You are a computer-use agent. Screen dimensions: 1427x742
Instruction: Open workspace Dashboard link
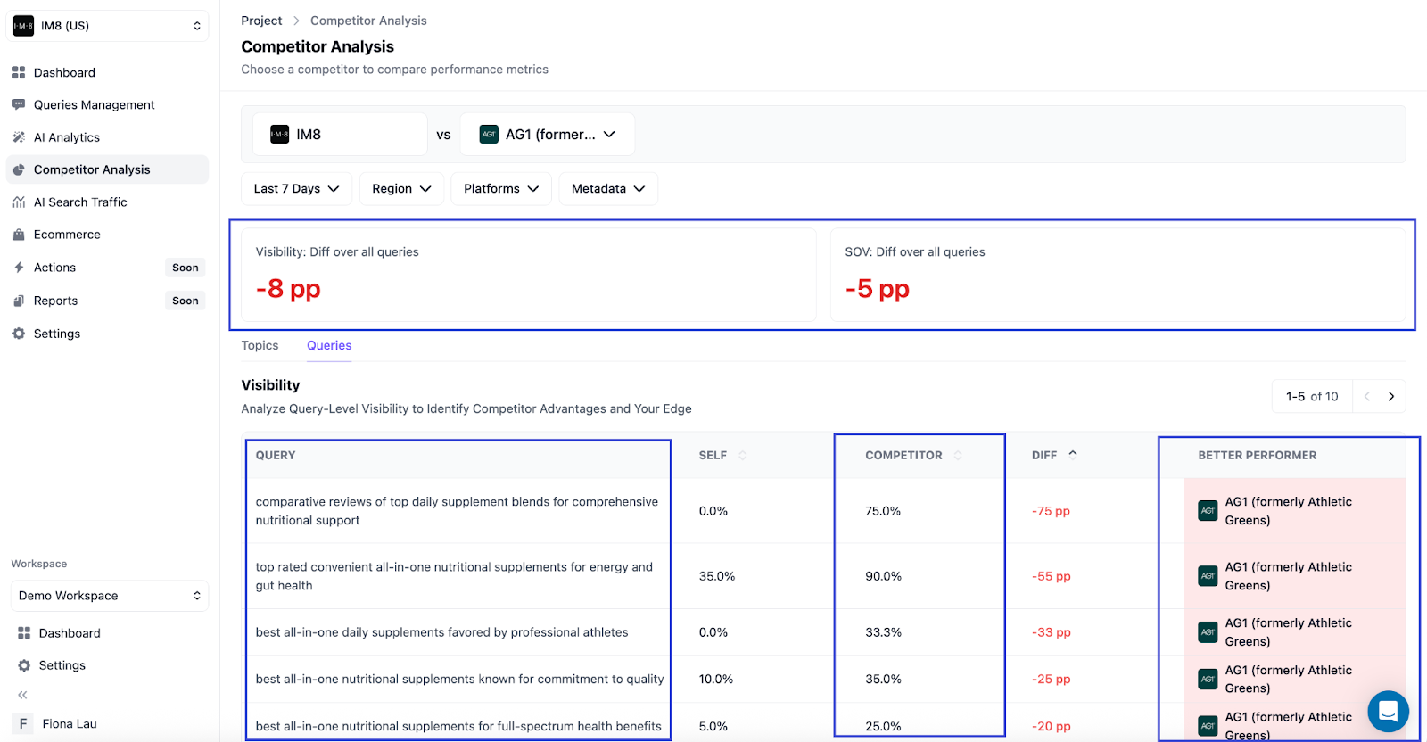(x=70, y=633)
